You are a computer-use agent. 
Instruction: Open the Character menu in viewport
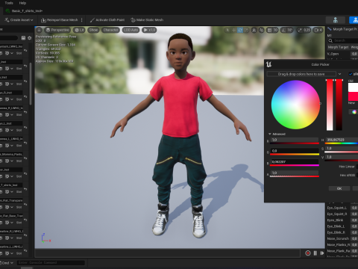pos(110,30)
